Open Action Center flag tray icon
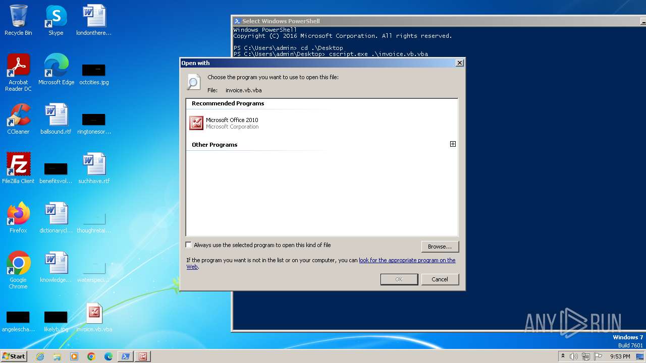 (598, 356)
